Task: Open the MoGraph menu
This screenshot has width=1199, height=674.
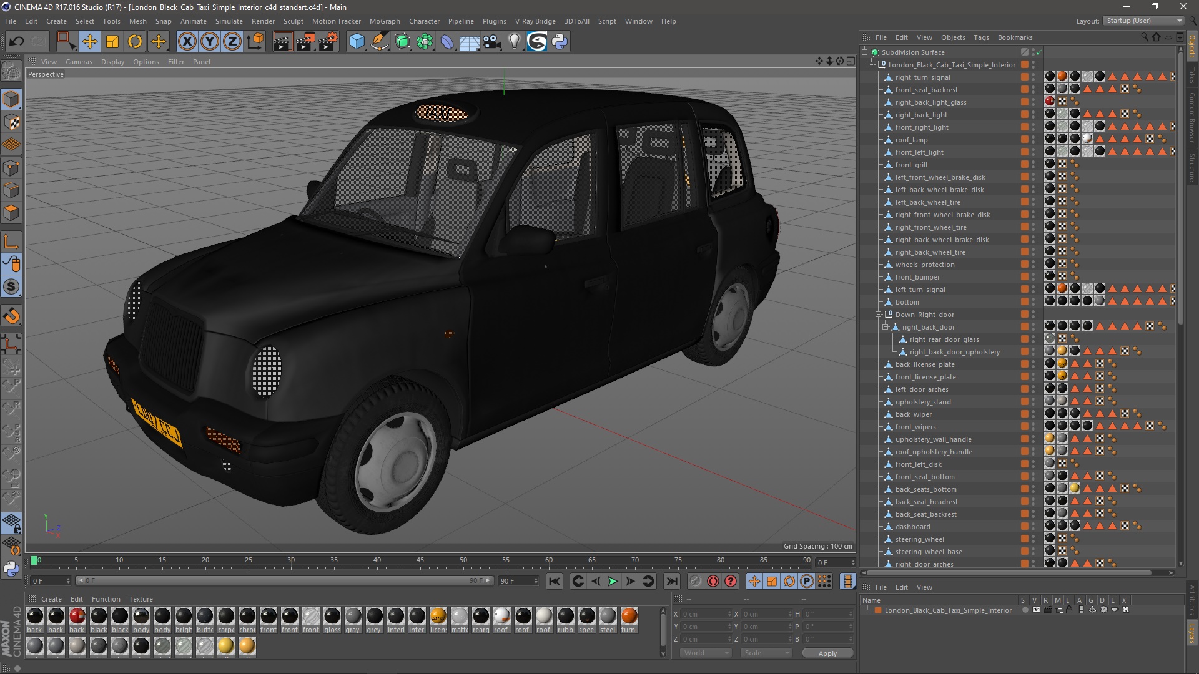Action: (x=384, y=21)
